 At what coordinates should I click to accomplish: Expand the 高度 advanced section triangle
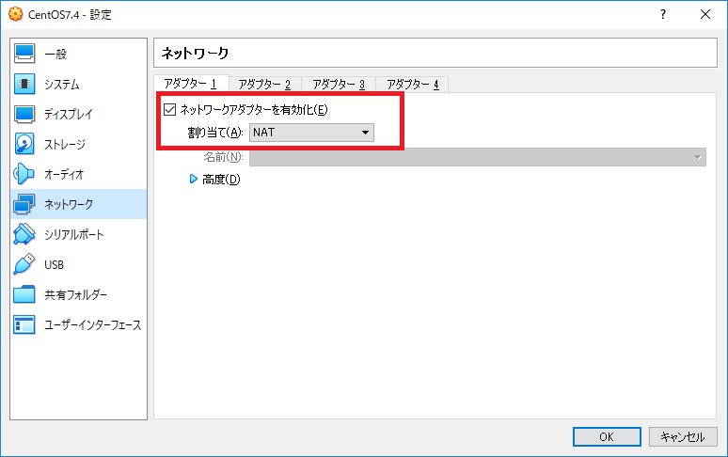[x=194, y=179]
